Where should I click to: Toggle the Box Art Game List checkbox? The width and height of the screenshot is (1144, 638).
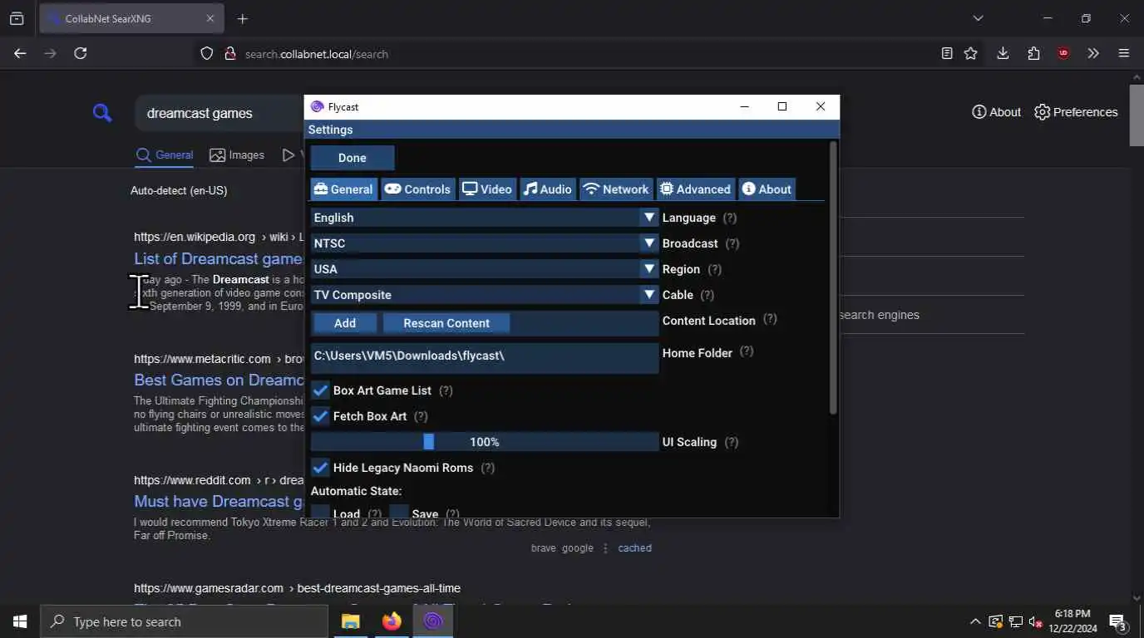[x=320, y=390]
